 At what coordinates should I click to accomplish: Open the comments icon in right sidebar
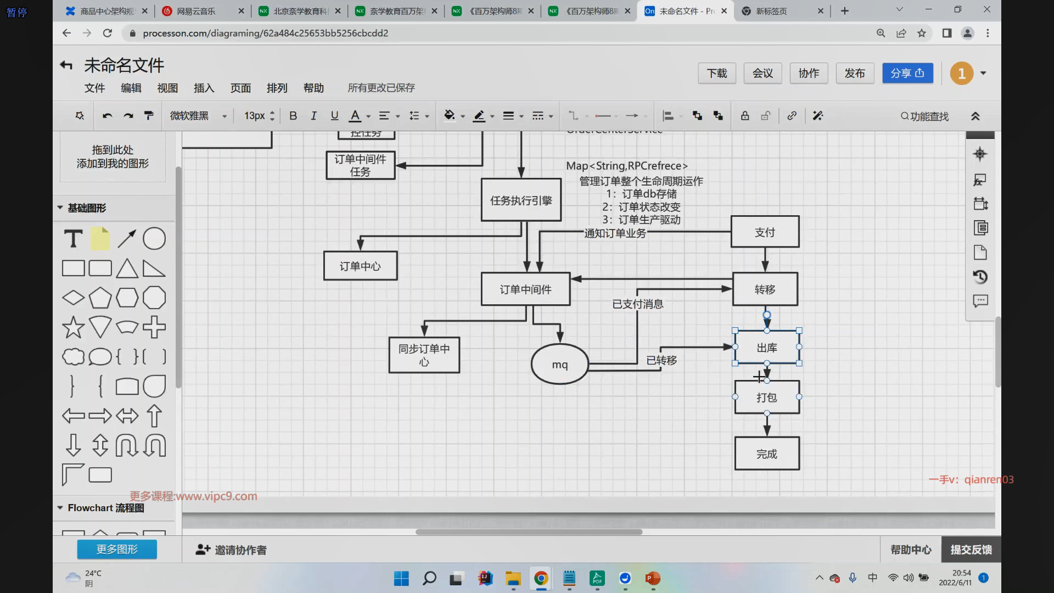click(x=980, y=301)
